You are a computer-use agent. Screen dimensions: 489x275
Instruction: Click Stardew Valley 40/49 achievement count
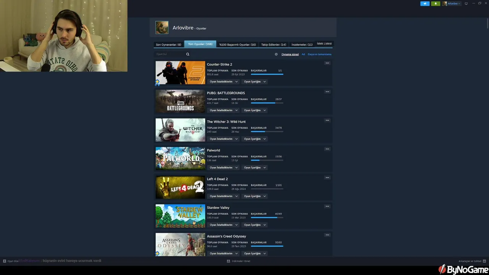click(279, 214)
